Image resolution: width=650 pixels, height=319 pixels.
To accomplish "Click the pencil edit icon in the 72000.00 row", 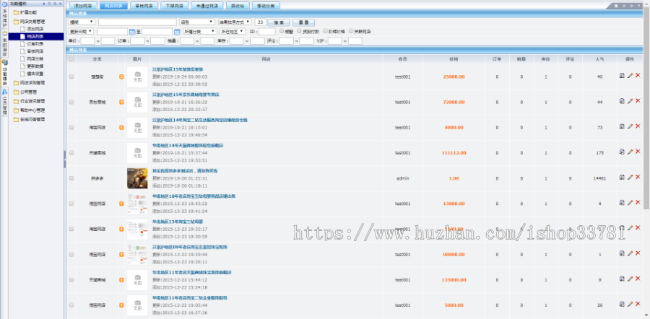I will click(x=630, y=102).
